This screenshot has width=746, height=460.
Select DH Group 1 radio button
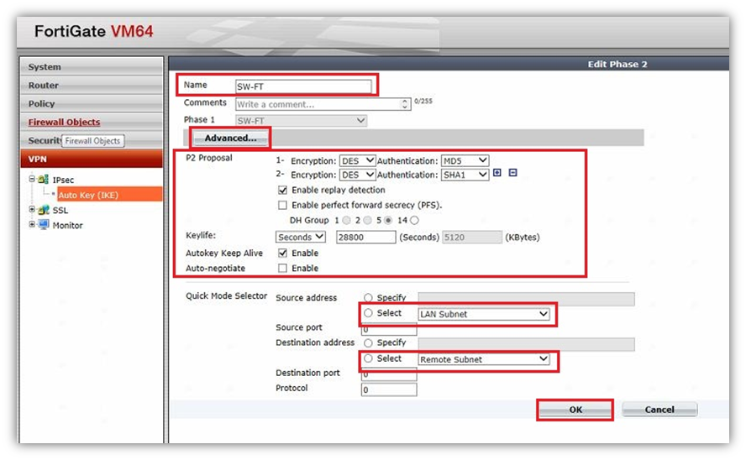click(346, 221)
